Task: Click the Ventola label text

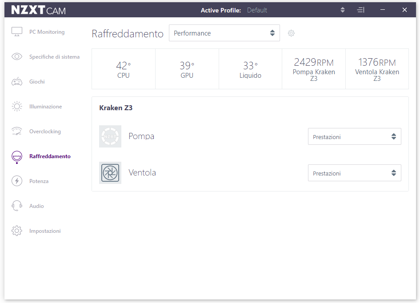Action: tap(142, 173)
